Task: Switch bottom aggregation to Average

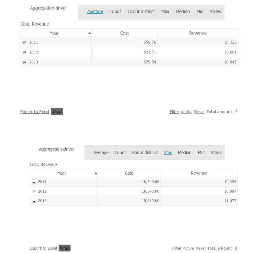Action: [101, 153]
